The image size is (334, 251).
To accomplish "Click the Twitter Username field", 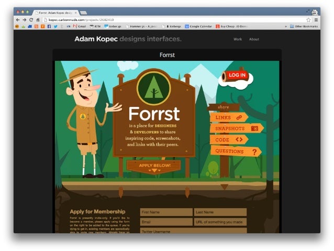I will 193,231.
